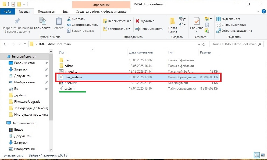Open the address bar history dropdown
This screenshot has height=160, width=267.
[199, 44]
